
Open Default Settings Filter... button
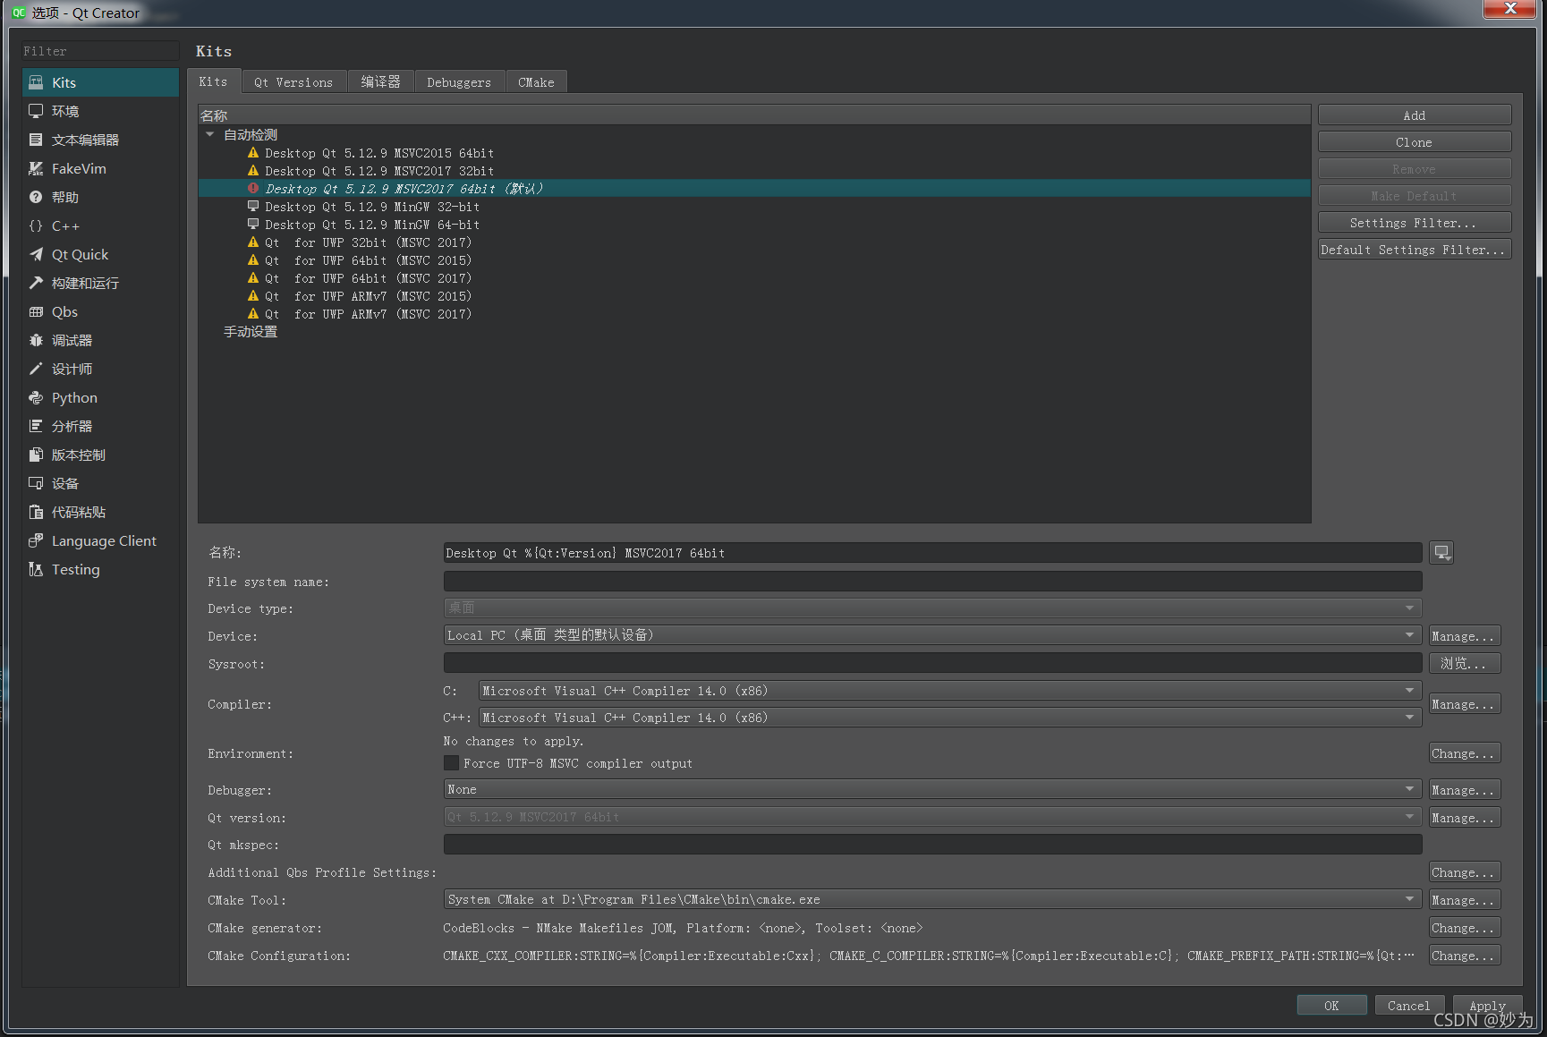pos(1415,250)
